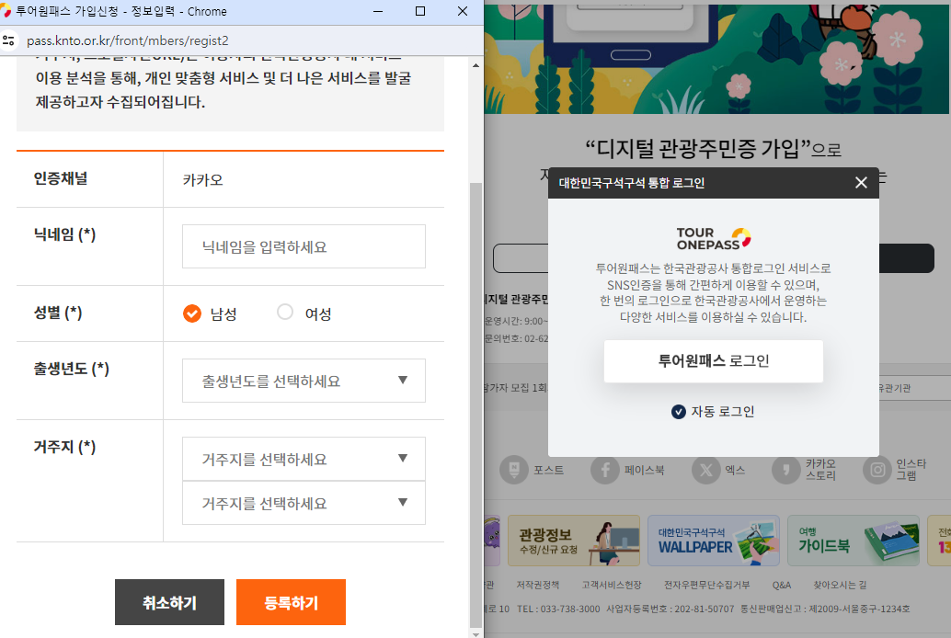951x638 pixels.
Task: Click the 등록하기 button
Action: (x=292, y=602)
